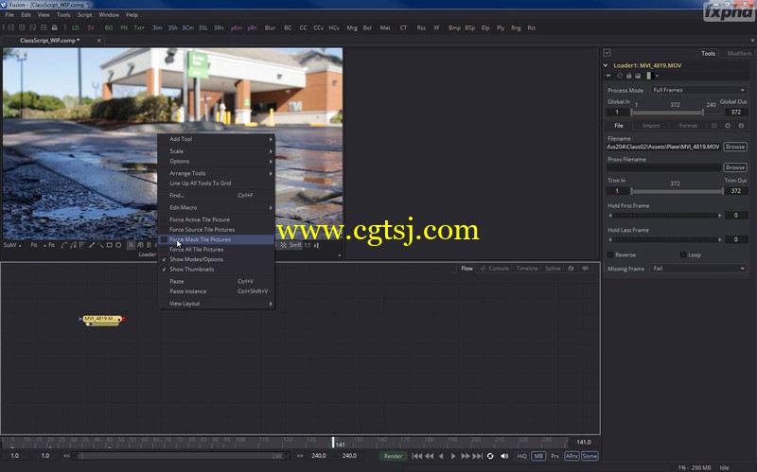Add a Background tool with BG
This screenshot has height=472, width=757.
point(109,28)
